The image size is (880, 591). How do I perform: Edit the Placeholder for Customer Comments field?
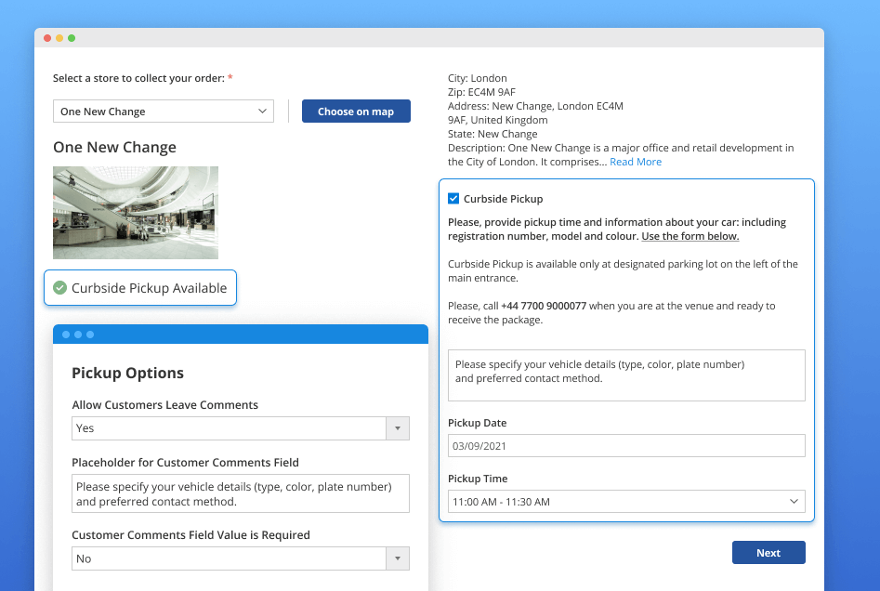coord(240,493)
